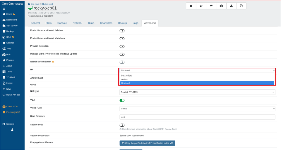Image resolution: width=281 pixels, height=150 pixels.
Task: Toggle Protect from accidental shutdown
Action: pyautogui.click(x=122, y=39)
